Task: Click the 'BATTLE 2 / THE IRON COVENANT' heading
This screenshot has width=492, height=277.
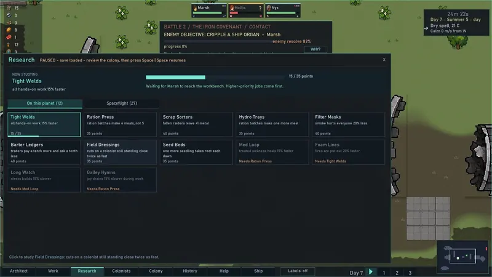Action: pyautogui.click(x=203, y=26)
